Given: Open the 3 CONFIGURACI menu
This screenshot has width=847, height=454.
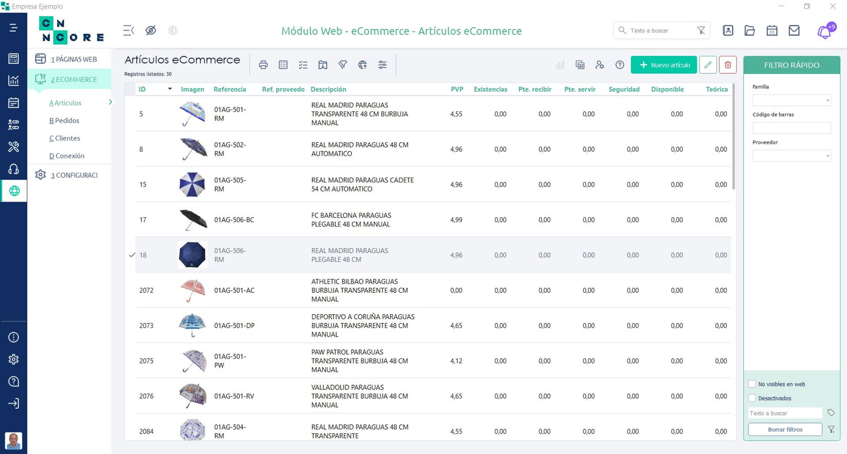Looking at the screenshot, I should coord(69,175).
